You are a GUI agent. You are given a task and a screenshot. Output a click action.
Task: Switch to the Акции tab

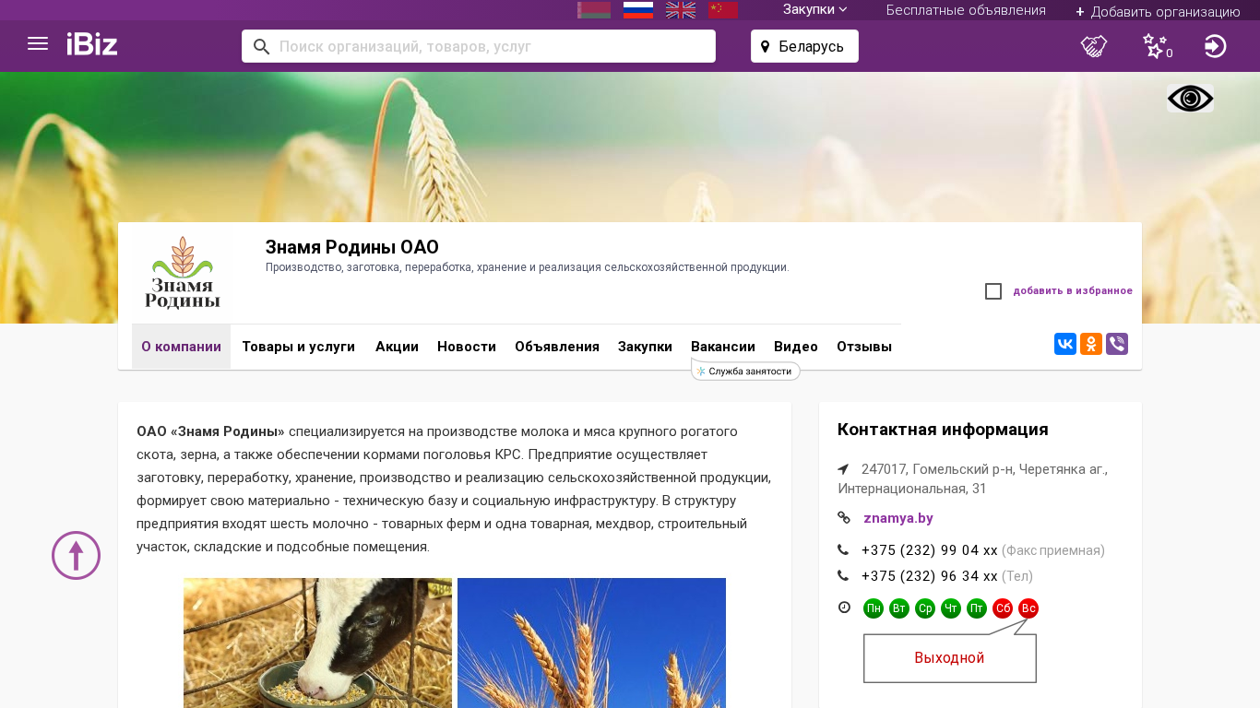397,347
